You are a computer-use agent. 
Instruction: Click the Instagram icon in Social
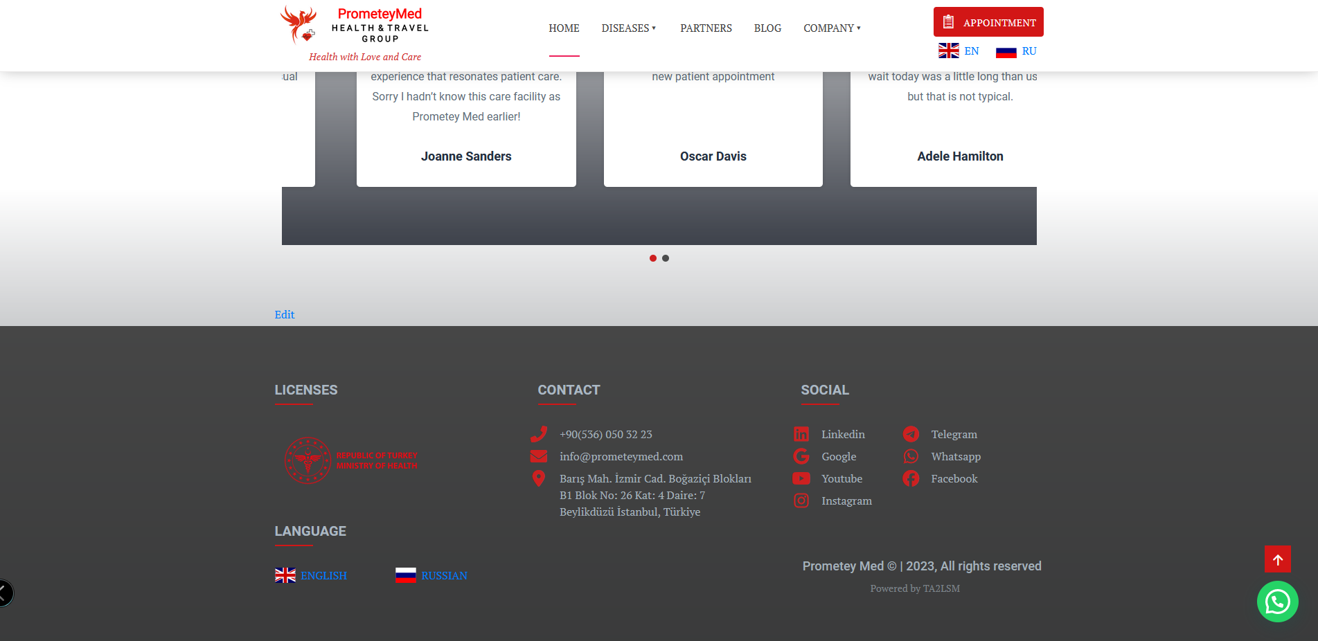tap(801, 500)
